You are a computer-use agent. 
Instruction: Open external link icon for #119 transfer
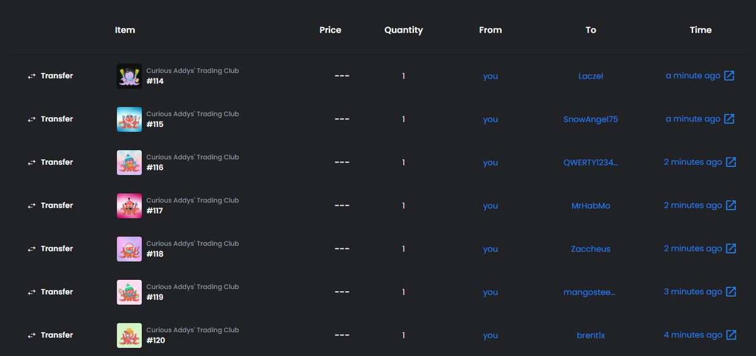[x=731, y=292]
